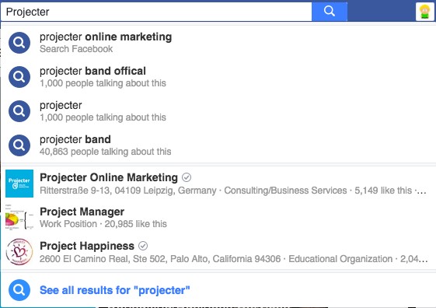
Task: Select suggestion projecter online marketing
Action: pyautogui.click(x=218, y=43)
